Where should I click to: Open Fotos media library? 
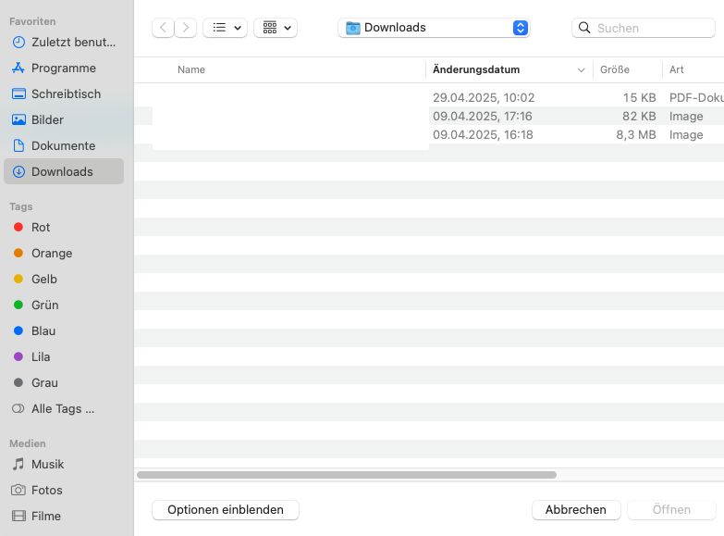[x=46, y=490]
